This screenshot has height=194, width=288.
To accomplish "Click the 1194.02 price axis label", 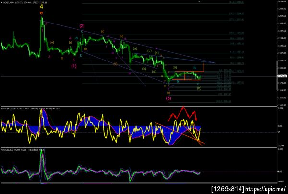I will (x=282, y=38).
